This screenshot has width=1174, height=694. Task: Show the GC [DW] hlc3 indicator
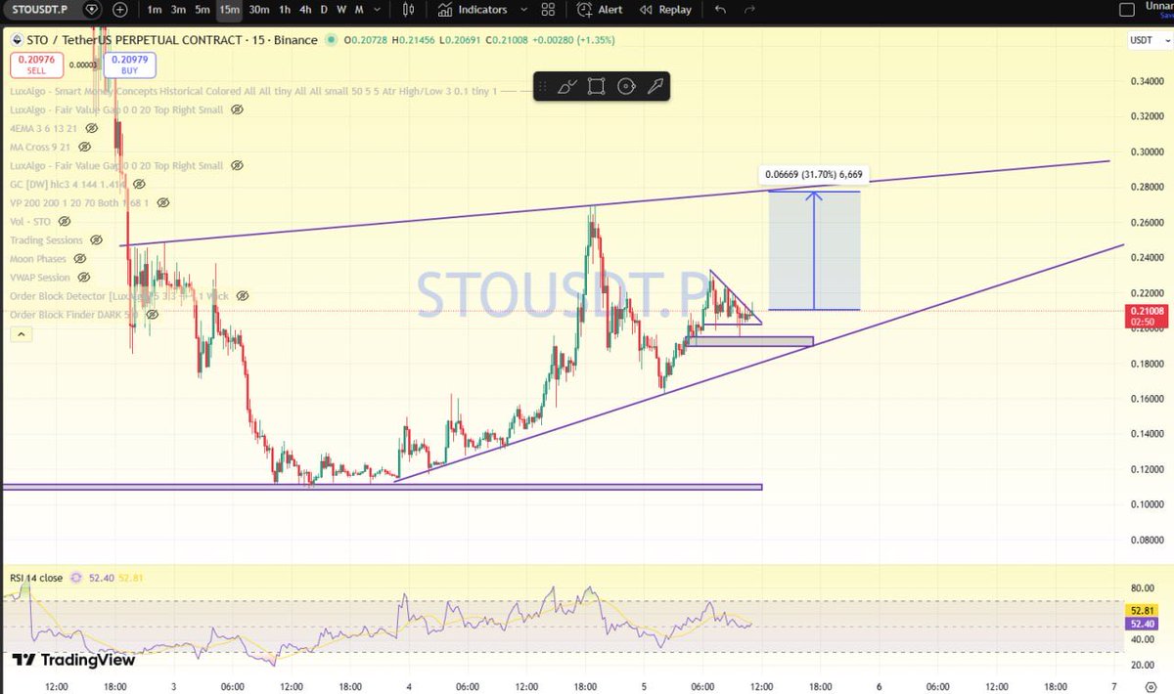click(x=139, y=184)
